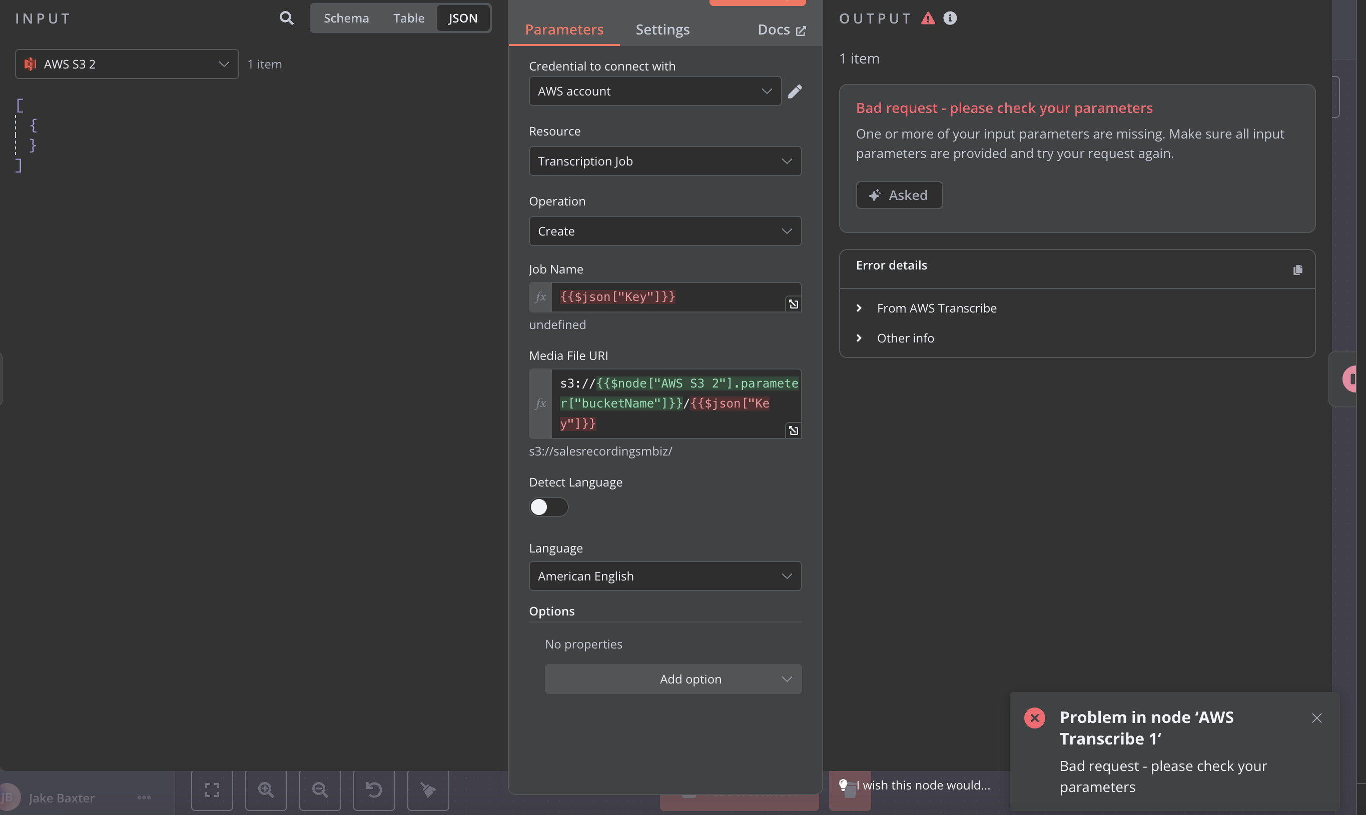1366x815 pixels.
Task: Open the expression editor for Media File URI
Action: pyautogui.click(x=793, y=430)
